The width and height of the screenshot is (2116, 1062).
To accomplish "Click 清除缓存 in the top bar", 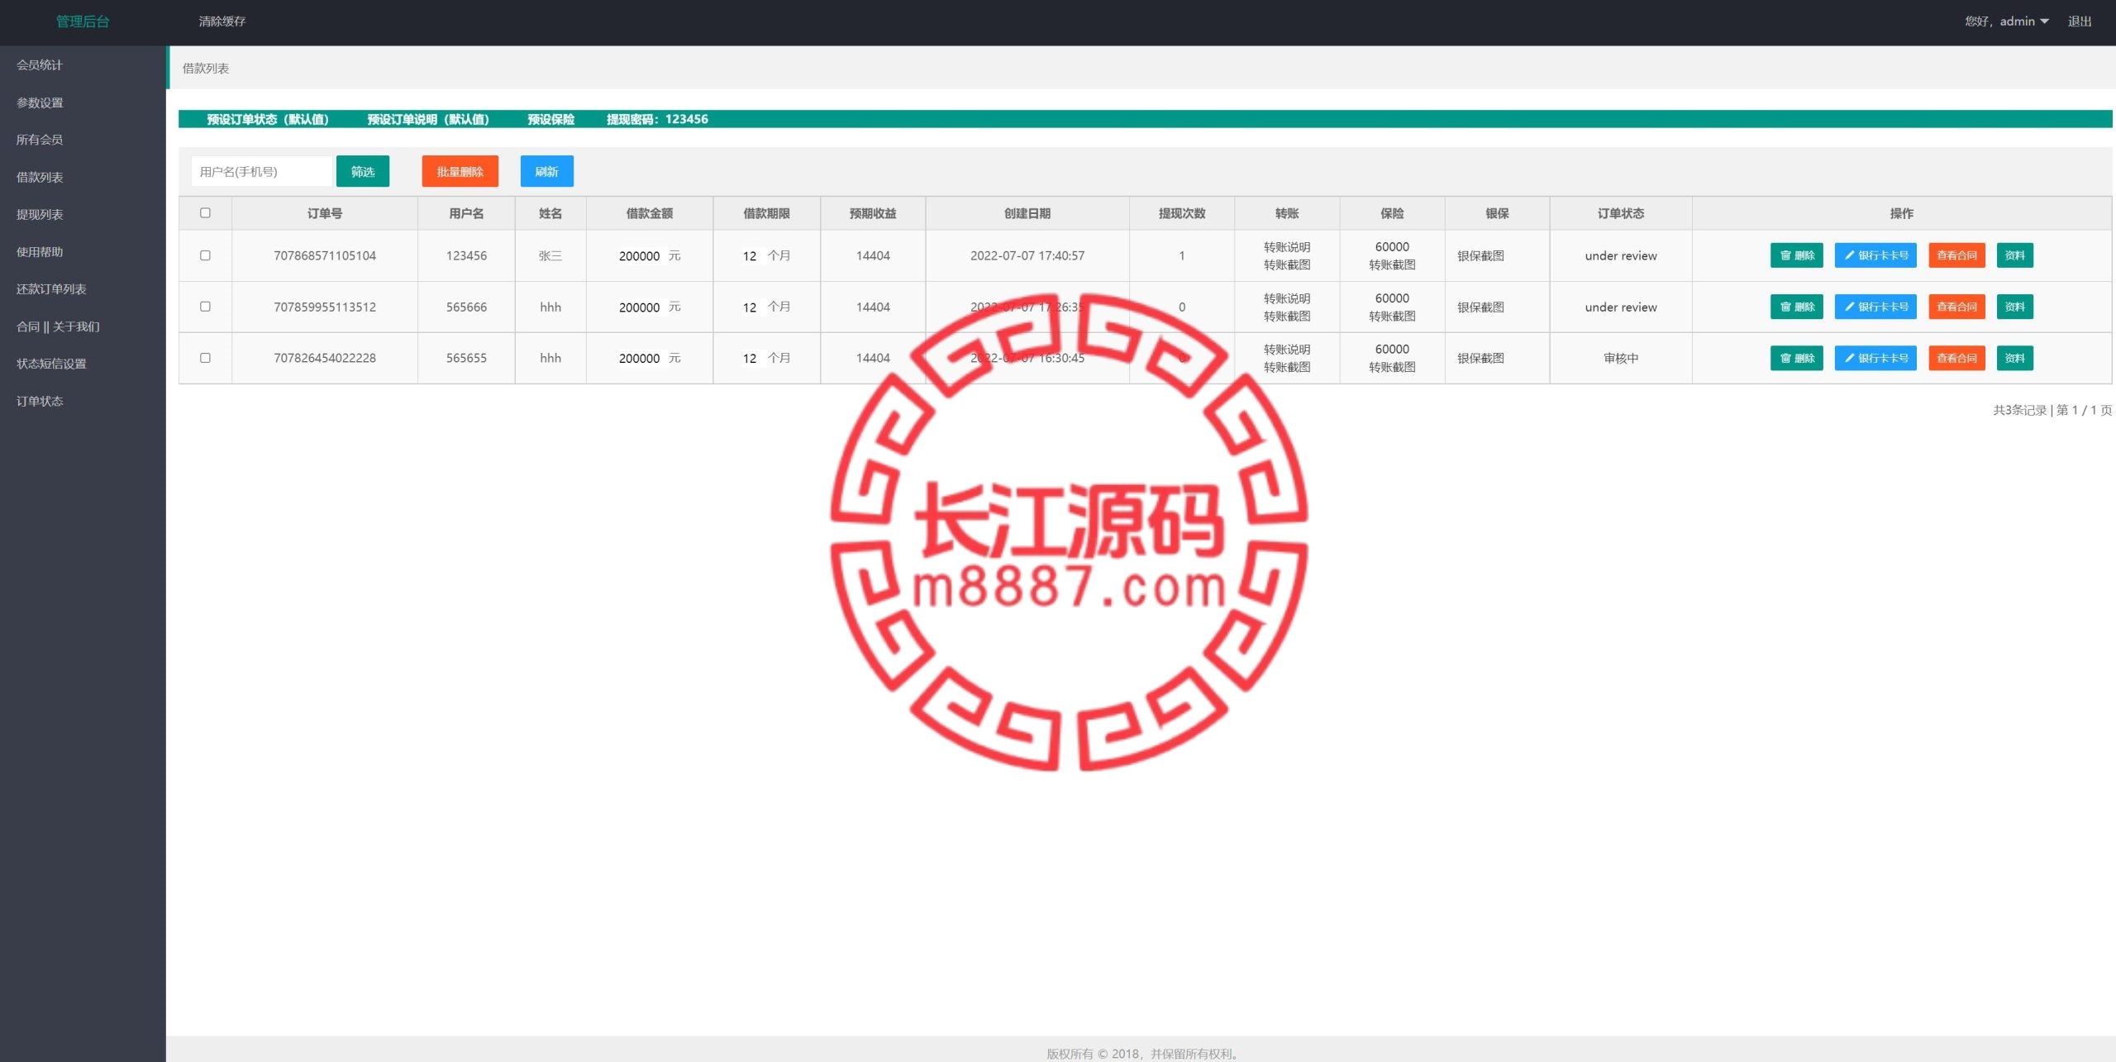I will tap(222, 21).
